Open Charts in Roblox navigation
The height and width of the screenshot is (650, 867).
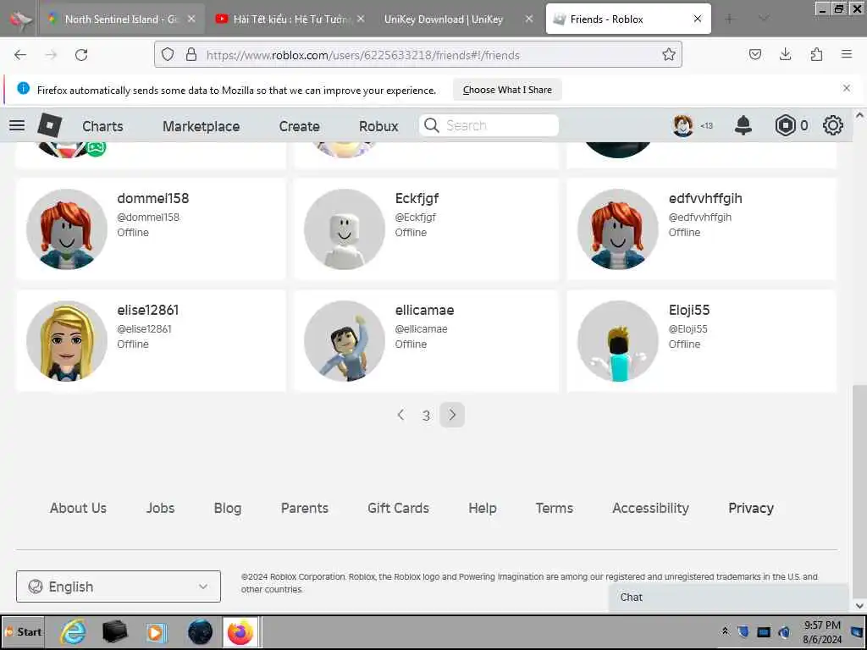102,126
